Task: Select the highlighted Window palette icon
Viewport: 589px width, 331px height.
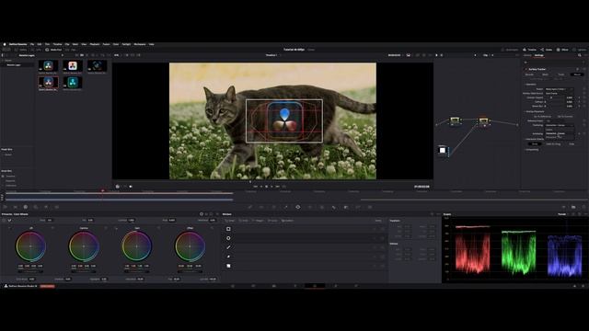Action: tap(298, 207)
